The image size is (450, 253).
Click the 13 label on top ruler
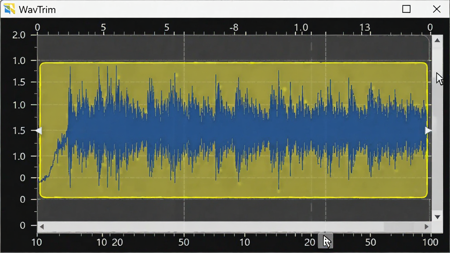coord(365,28)
